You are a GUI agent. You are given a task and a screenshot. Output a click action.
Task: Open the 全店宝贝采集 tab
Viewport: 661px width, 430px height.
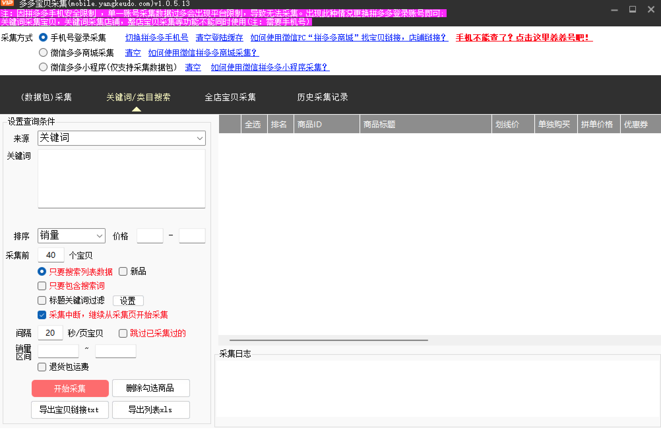[x=230, y=97]
